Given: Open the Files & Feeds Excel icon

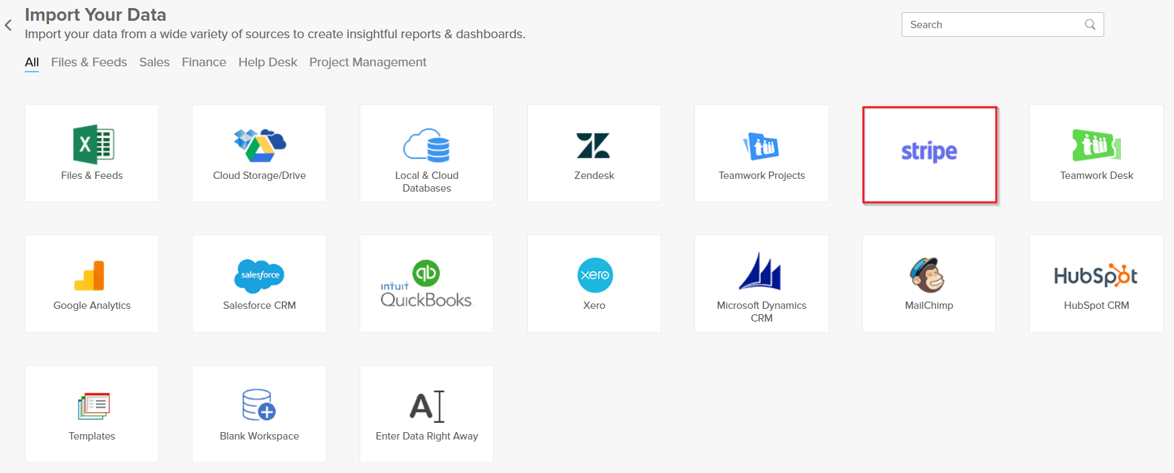Looking at the screenshot, I should click(93, 144).
